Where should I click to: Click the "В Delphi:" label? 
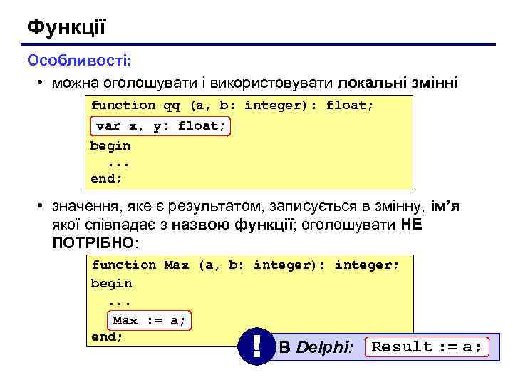(x=316, y=347)
